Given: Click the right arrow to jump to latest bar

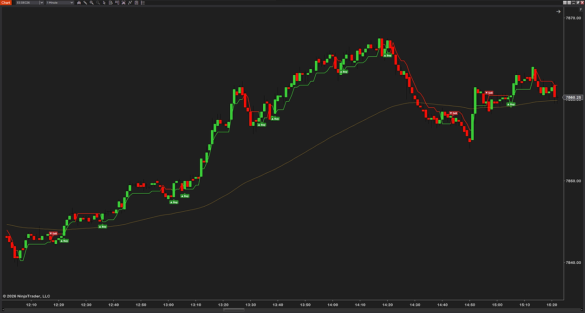Looking at the screenshot, I should (x=559, y=12).
